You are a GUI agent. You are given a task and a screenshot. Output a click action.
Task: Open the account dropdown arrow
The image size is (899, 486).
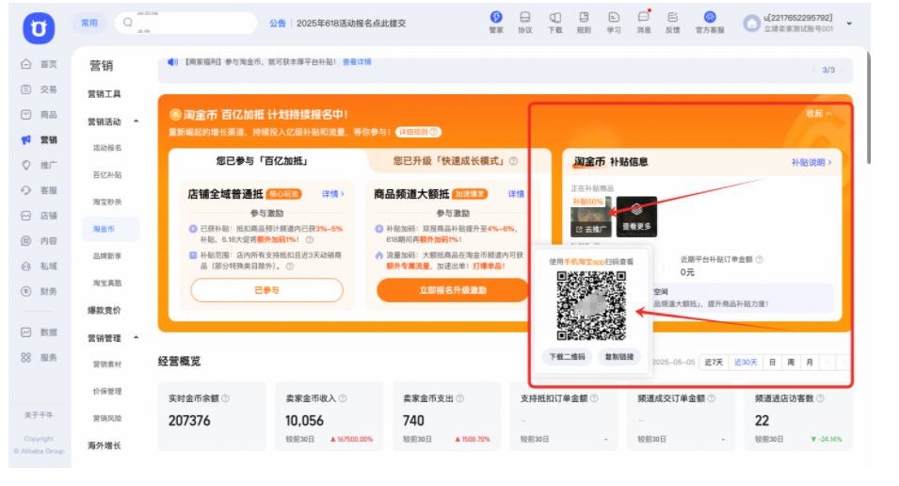849,24
